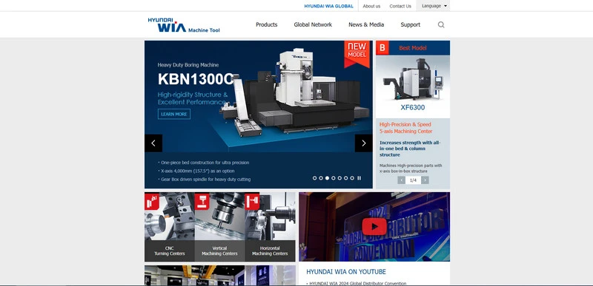Click the Best Model heading label
The height and width of the screenshot is (286, 593).
click(x=413, y=48)
